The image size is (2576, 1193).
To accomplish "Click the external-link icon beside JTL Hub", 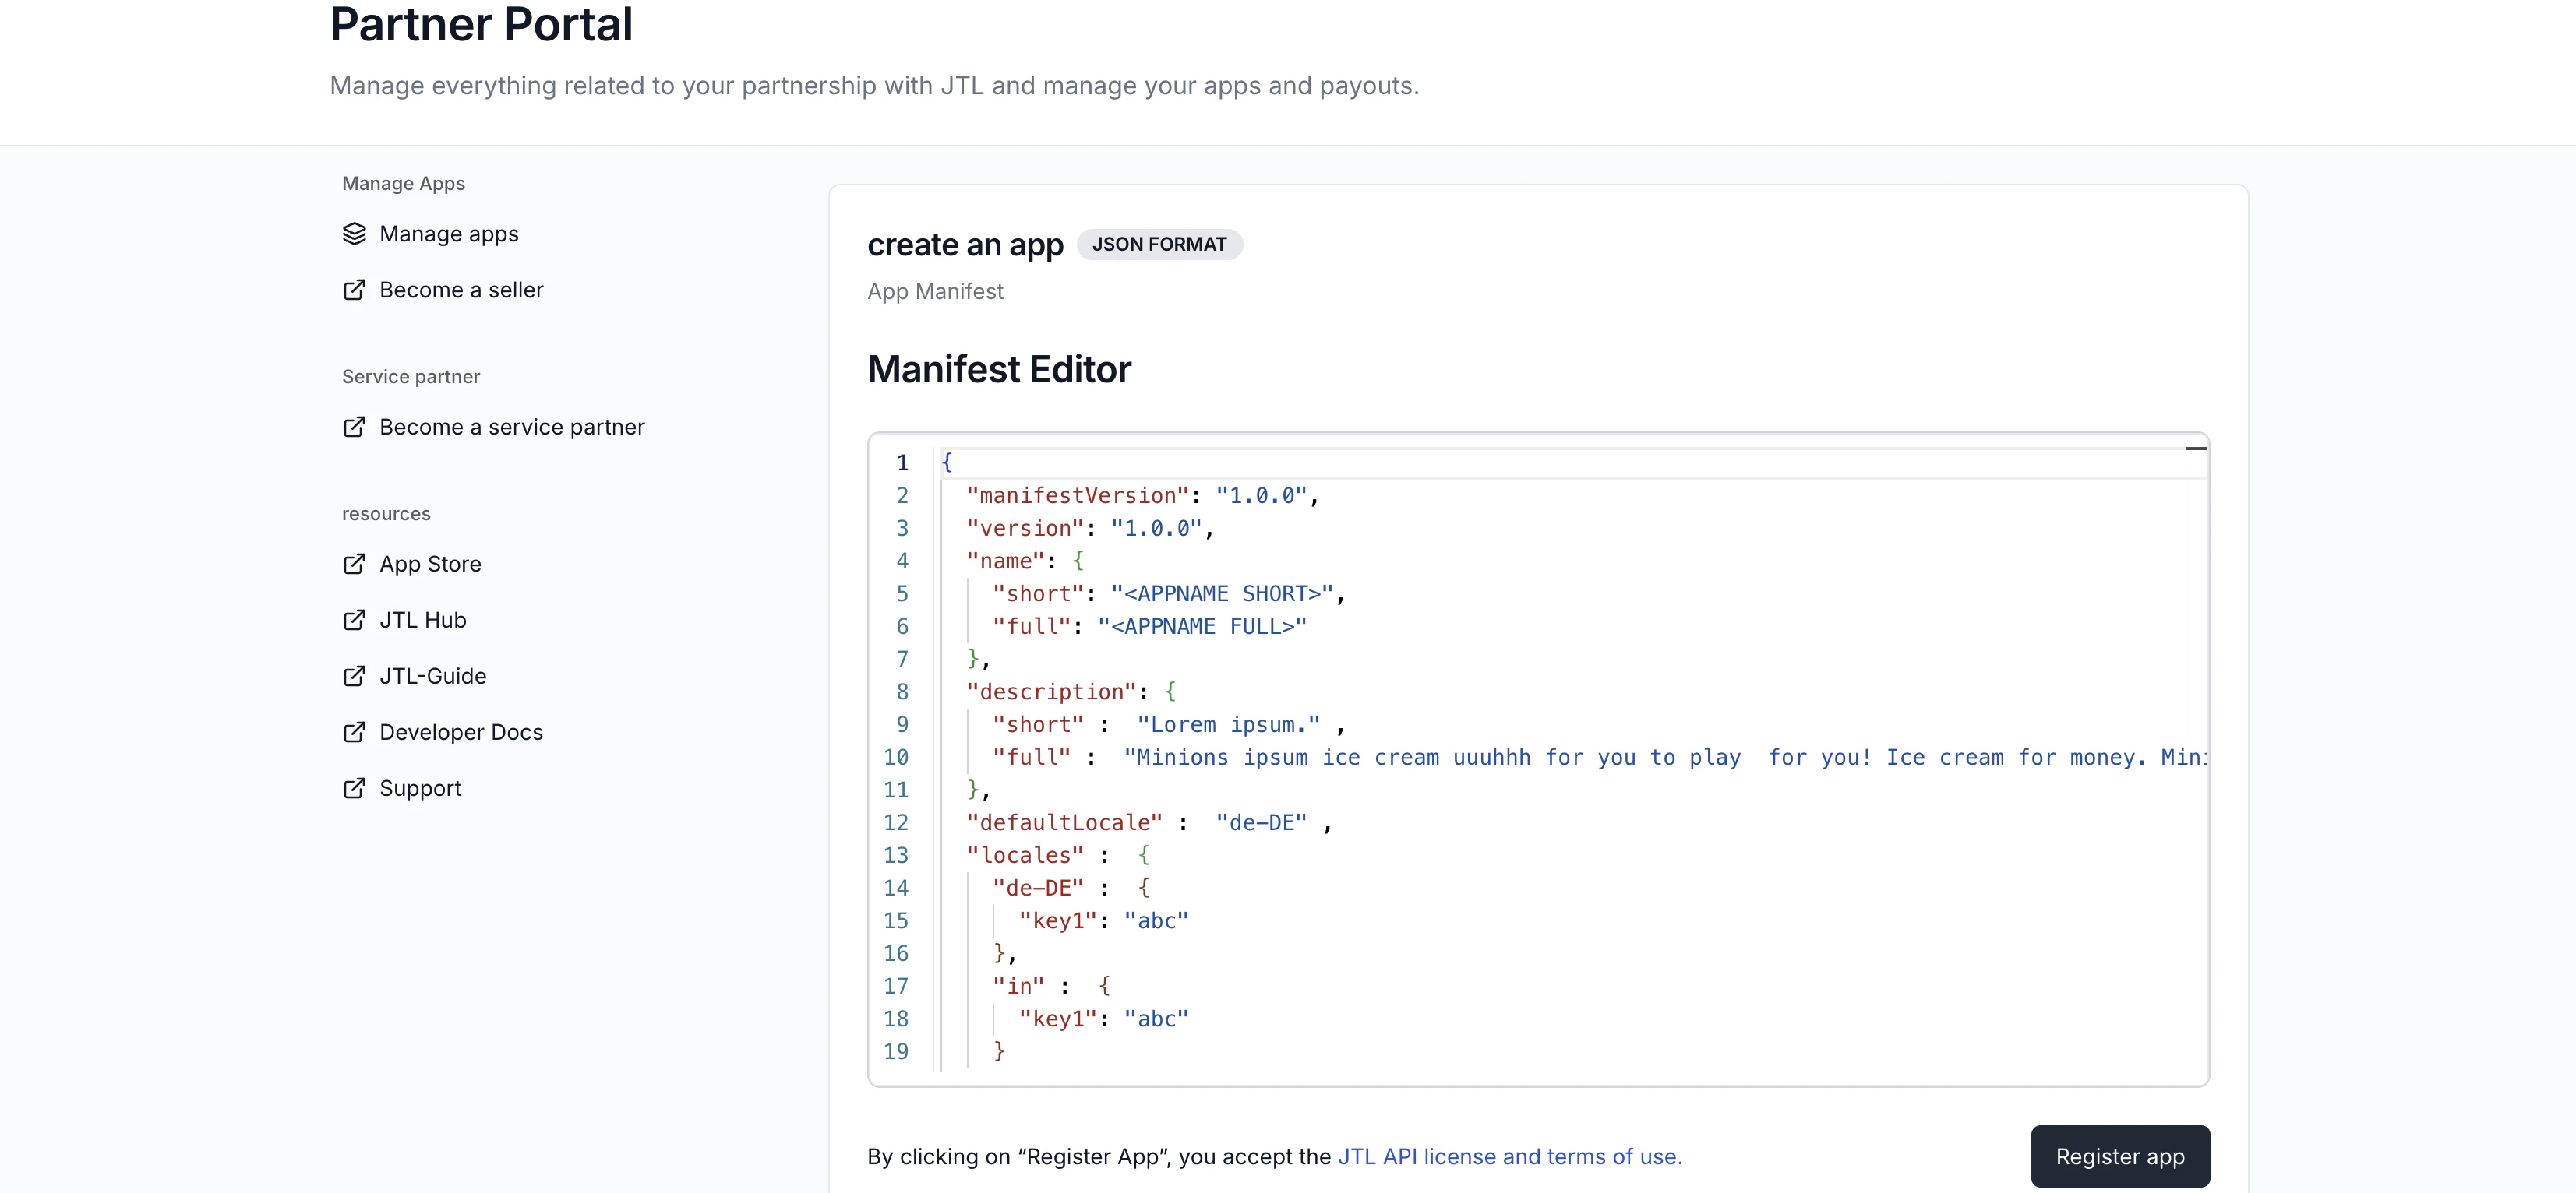I will click(x=354, y=620).
